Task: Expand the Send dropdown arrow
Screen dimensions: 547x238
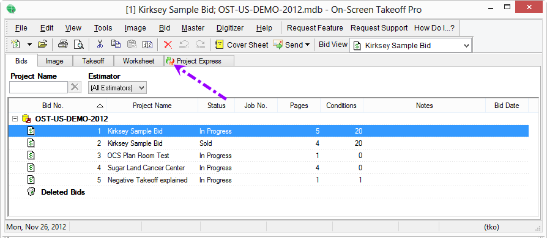Action: click(x=307, y=45)
